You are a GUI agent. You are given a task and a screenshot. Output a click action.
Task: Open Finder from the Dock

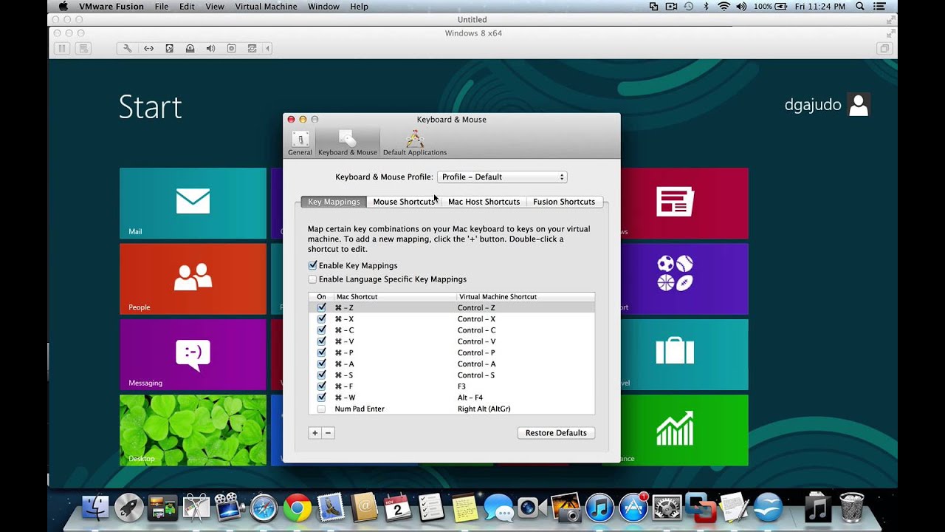96,508
